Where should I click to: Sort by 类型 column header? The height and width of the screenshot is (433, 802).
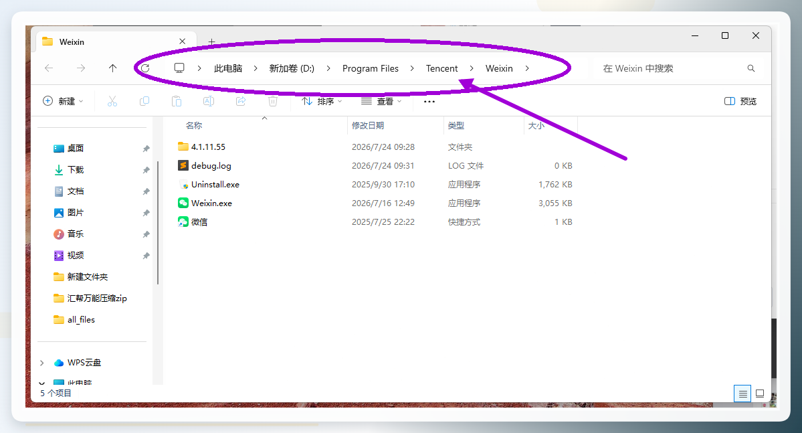pyautogui.click(x=456, y=125)
